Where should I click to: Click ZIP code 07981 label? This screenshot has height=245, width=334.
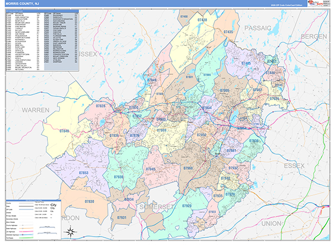click(232, 150)
